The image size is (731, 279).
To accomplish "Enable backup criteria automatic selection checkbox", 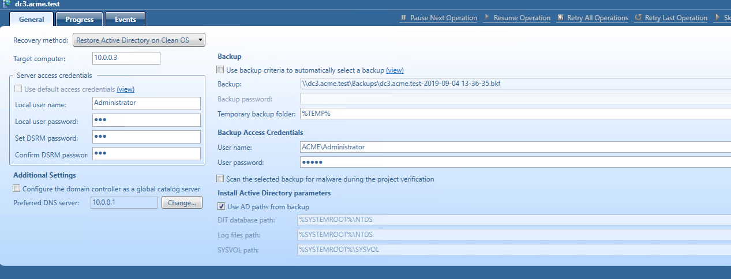I will click(220, 70).
